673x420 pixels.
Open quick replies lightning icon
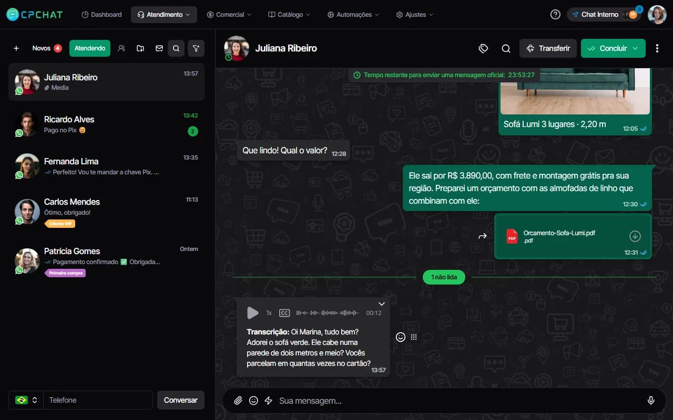click(x=268, y=401)
